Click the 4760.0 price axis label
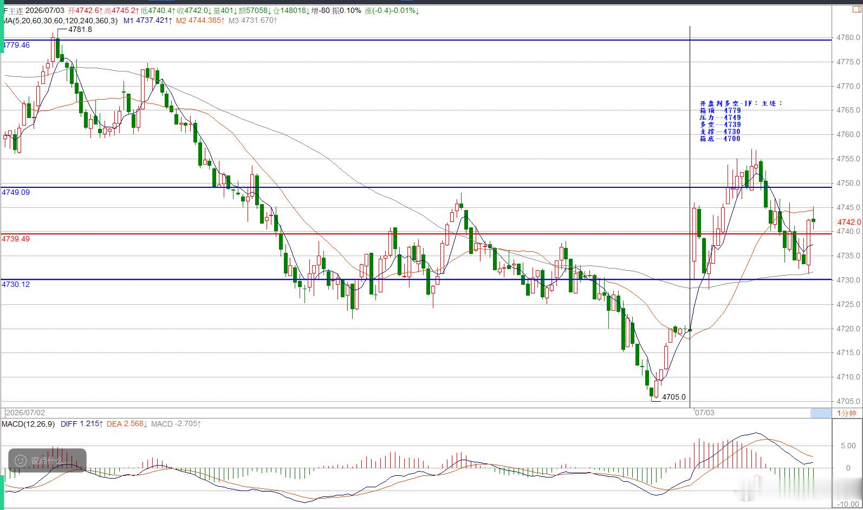The width and height of the screenshot is (863, 510). (848, 135)
